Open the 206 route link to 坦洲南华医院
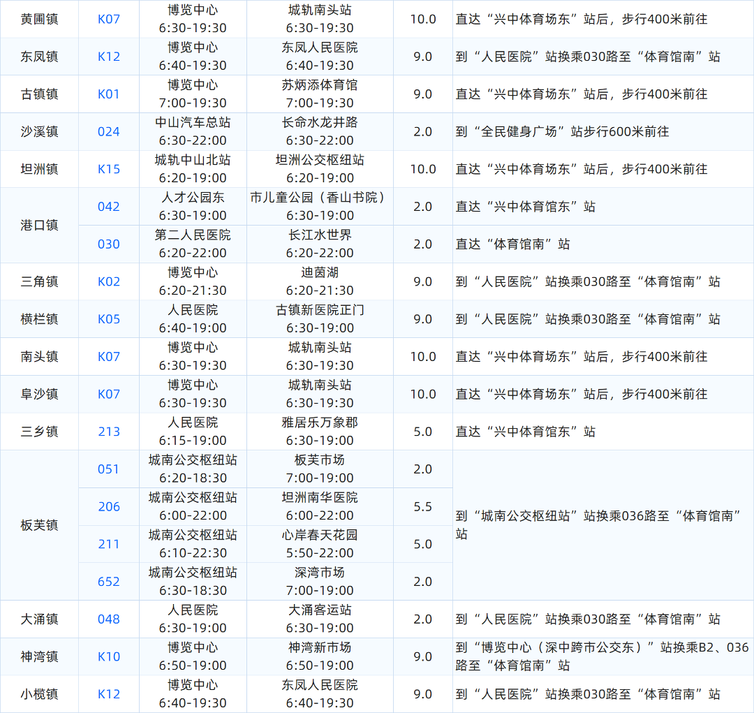 (x=109, y=507)
